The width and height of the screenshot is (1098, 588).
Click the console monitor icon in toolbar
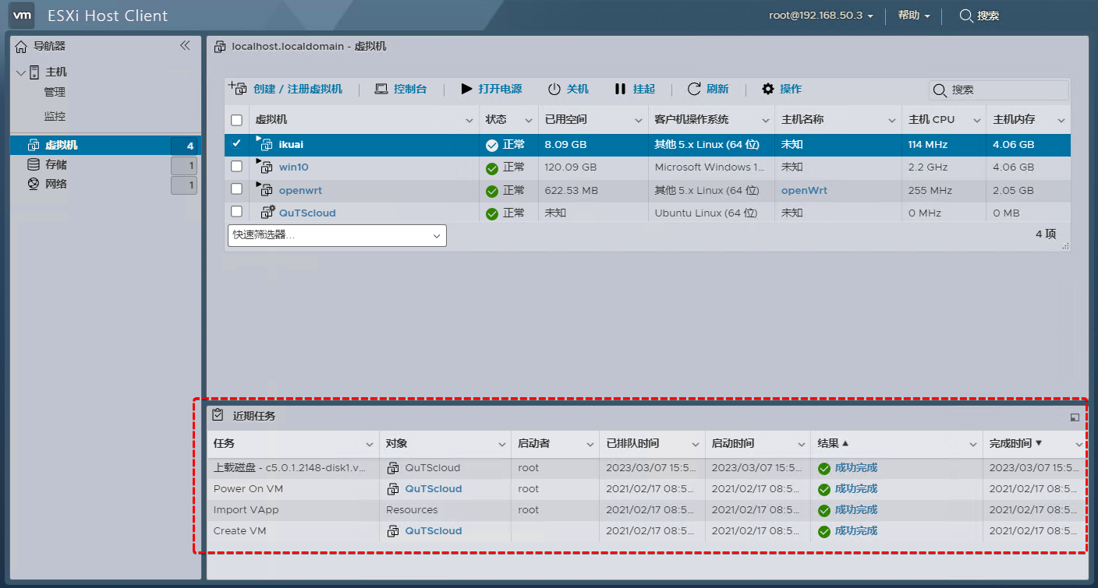381,90
